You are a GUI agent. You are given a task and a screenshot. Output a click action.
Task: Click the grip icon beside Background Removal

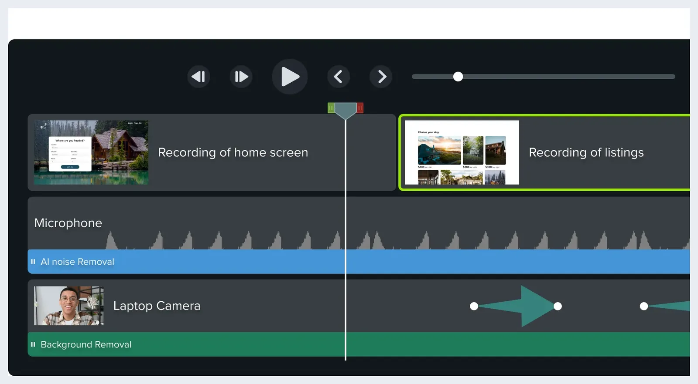point(33,344)
